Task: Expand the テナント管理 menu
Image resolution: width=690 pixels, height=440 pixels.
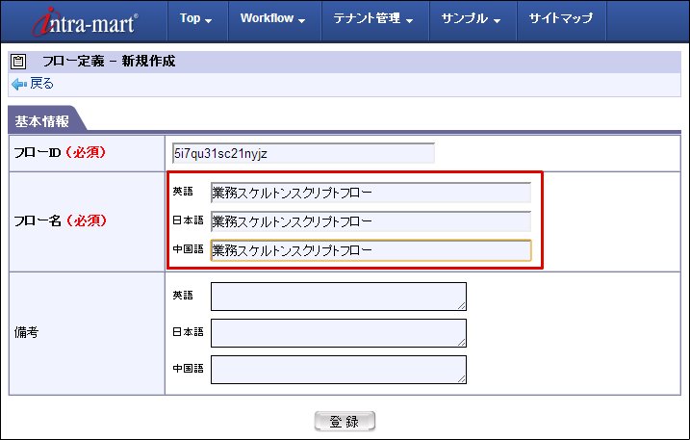Action: tap(373, 18)
